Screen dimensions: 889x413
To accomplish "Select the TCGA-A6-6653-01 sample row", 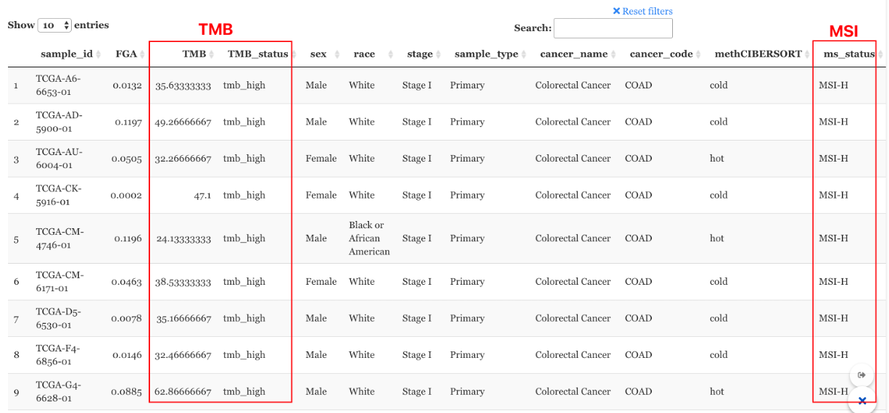I will [58, 85].
